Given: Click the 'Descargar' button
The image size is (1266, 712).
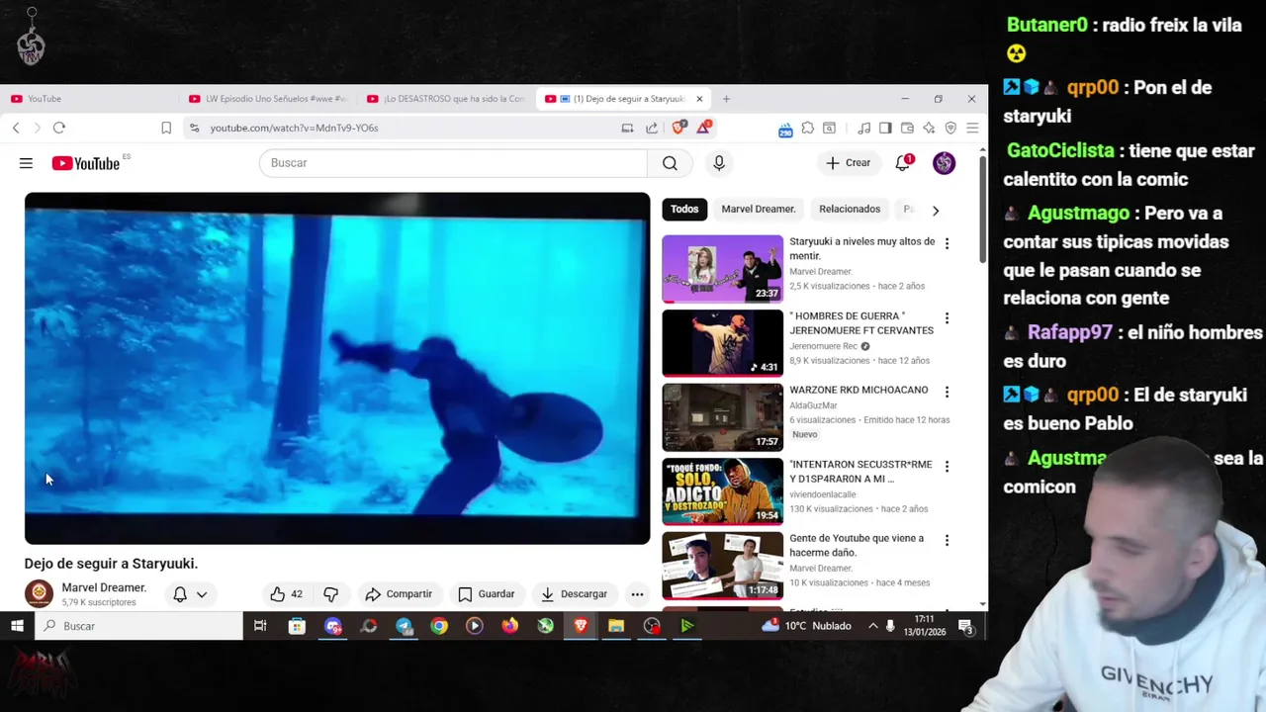Looking at the screenshot, I should (574, 594).
